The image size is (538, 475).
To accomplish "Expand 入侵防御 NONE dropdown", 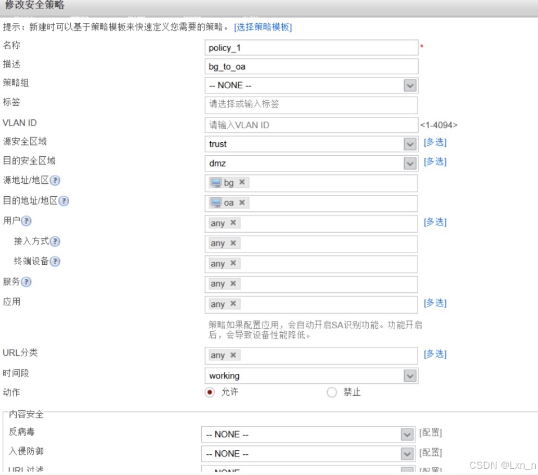I will [407, 454].
